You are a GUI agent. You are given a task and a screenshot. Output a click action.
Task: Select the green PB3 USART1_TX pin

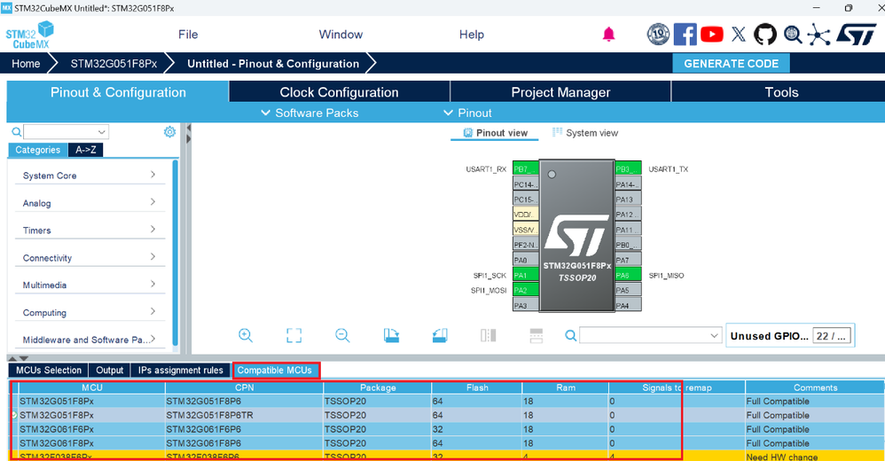tap(628, 168)
